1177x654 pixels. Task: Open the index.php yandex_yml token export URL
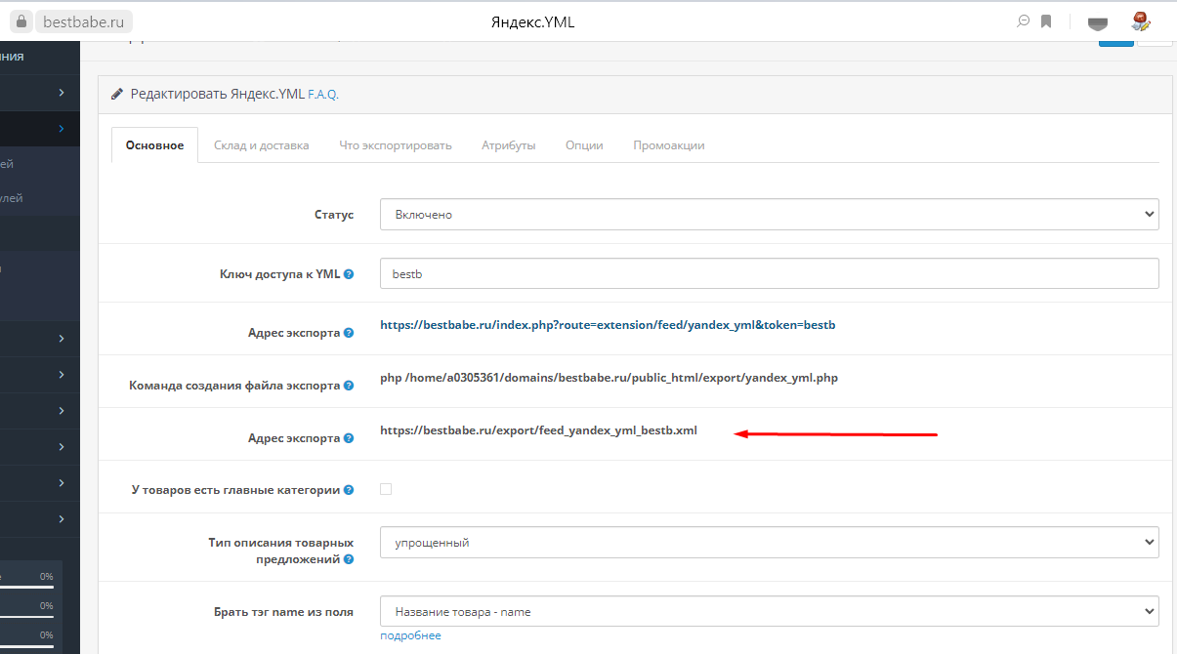(608, 325)
